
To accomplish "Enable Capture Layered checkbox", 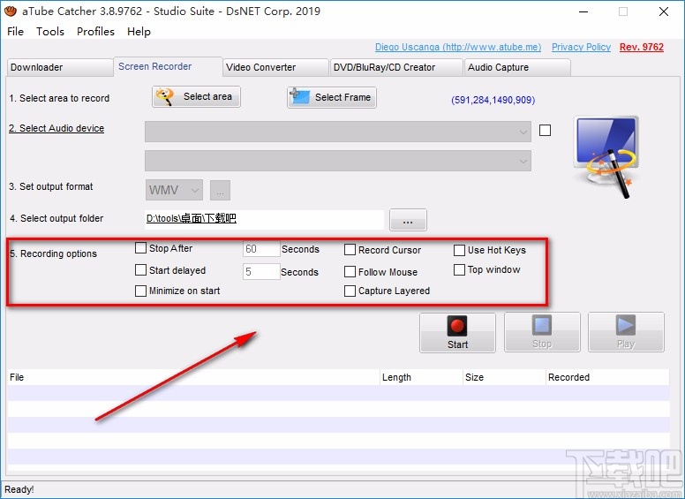I will [350, 291].
